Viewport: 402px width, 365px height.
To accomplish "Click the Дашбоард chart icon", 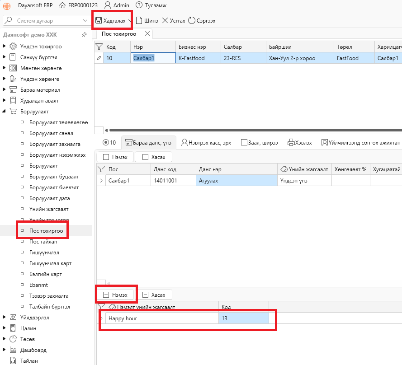I will pos(13,350).
